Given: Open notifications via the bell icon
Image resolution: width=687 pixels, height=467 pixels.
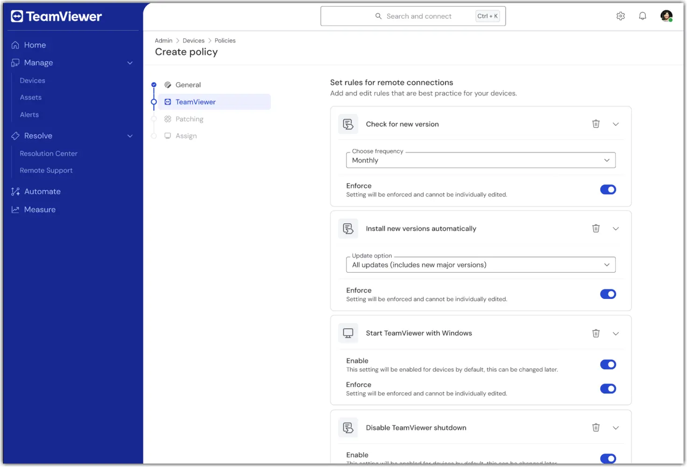Looking at the screenshot, I should pos(643,16).
